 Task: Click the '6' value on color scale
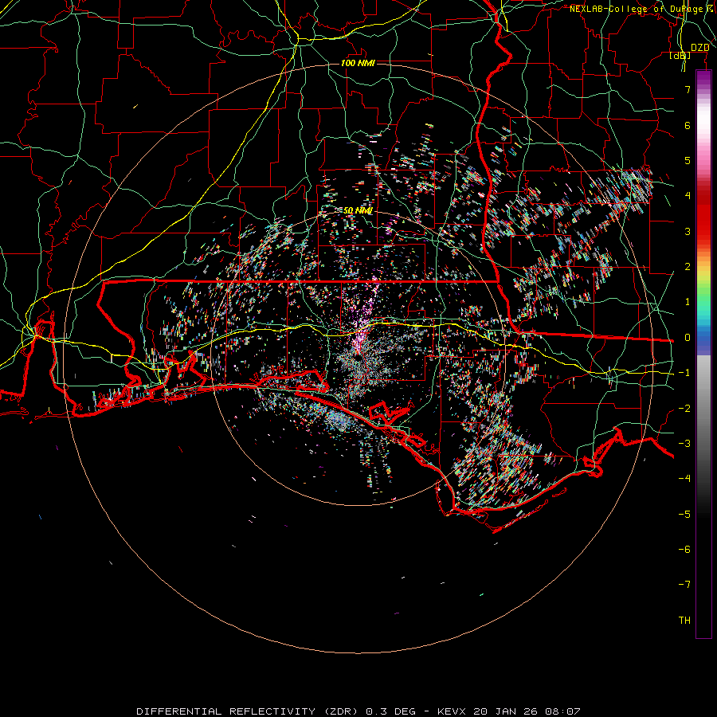(x=688, y=125)
